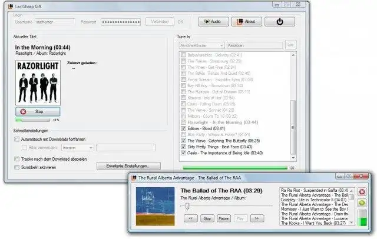
Task: Select The Verve - Sonnet row
Action: (x=211, y=110)
